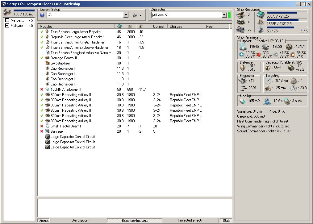Toggle green check on True Sansha Large Armor Repairer
Screen dimensions: 313x224
pos(42,32)
